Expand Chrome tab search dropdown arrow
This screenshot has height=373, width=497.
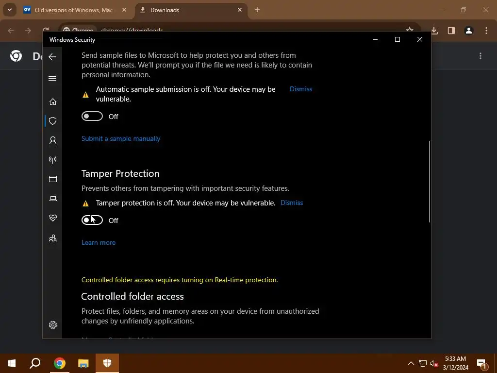(10, 10)
